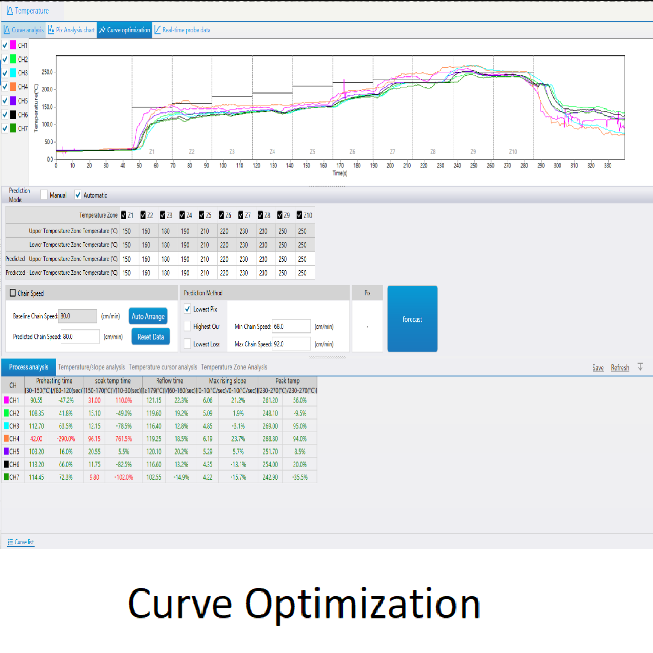
Task: Uncheck the Z5 temperature zone checkbox
Action: (202, 215)
